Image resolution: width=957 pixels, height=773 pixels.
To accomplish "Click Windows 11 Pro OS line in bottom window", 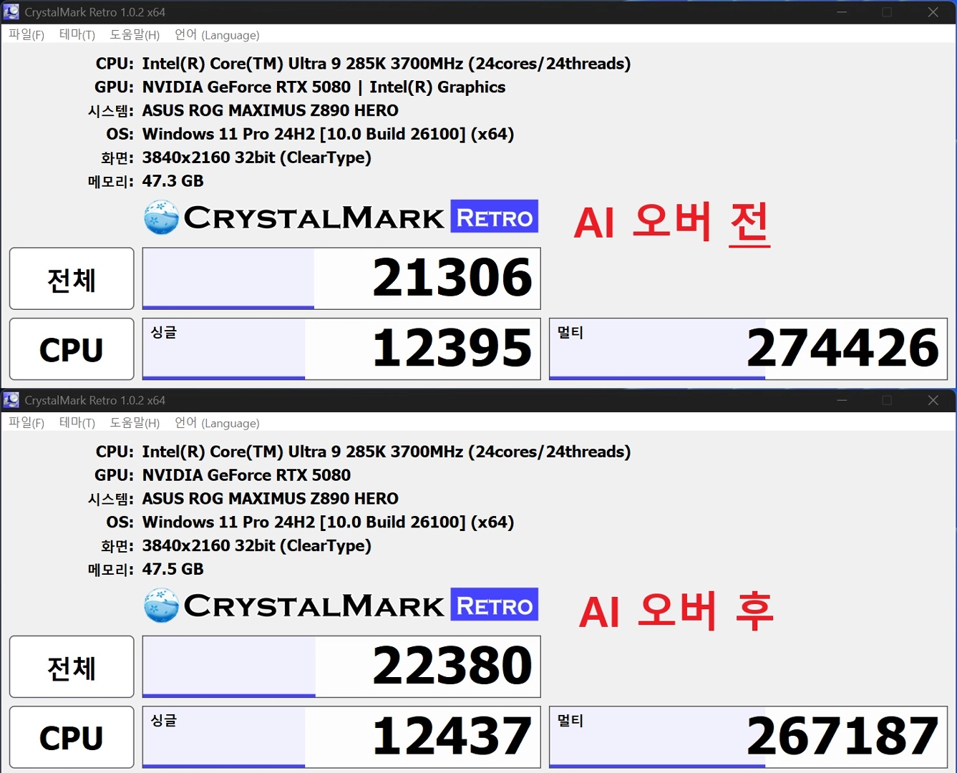I will coord(328,522).
